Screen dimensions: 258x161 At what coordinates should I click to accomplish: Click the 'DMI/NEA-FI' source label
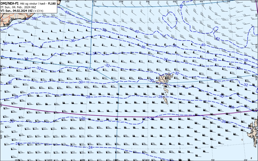click(10, 3)
